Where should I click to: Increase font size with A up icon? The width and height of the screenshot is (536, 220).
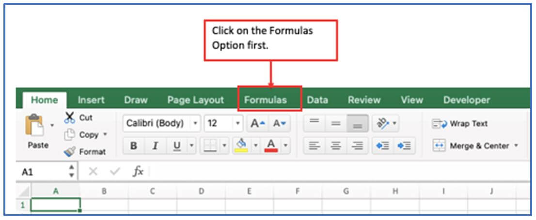tap(258, 123)
